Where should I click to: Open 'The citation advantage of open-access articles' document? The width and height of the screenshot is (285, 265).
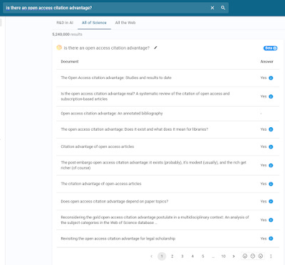(101, 184)
